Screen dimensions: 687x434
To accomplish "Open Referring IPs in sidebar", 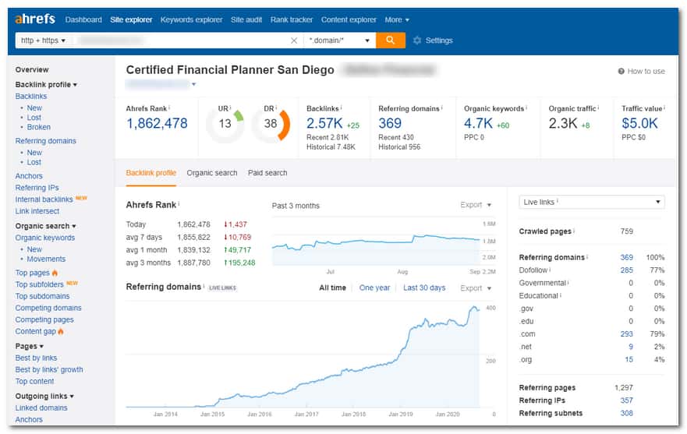I will pos(37,188).
